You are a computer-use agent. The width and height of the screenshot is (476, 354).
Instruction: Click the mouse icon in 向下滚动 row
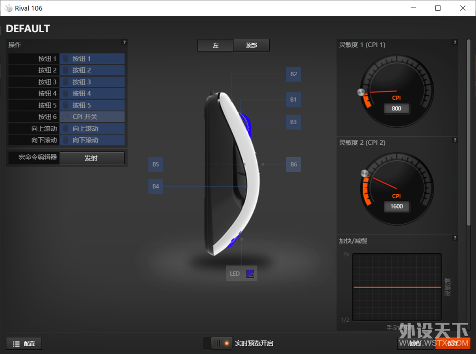66,140
